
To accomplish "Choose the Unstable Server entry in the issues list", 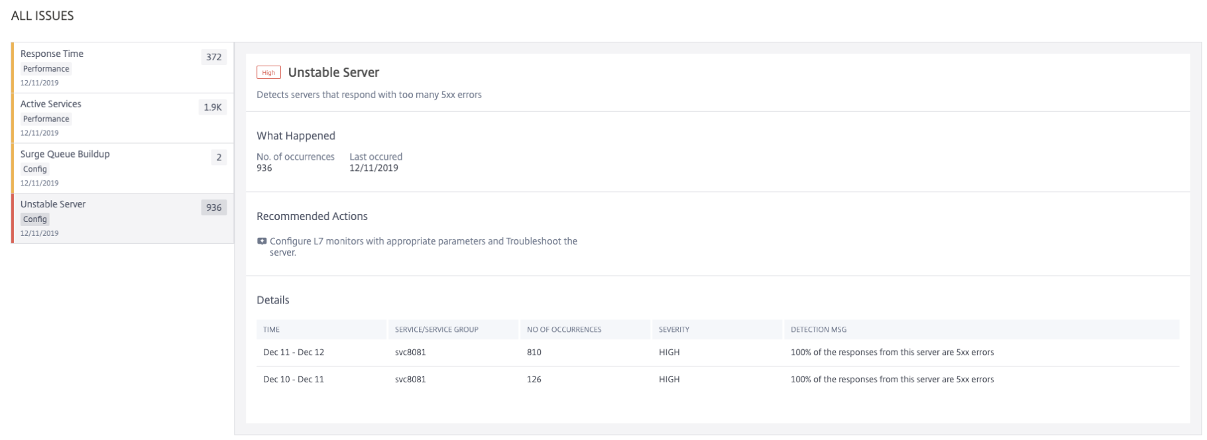I will click(123, 219).
